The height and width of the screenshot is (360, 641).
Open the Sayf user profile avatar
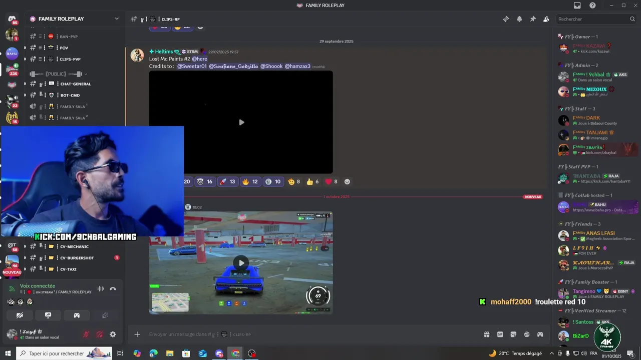coord(12,334)
